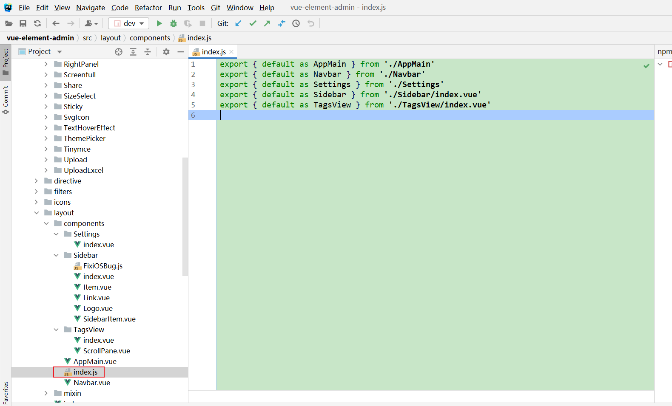Screen dimensions: 672x406
Task: Click the Project tree vertical scrollbar
Action: pyautogui.click(x=185, y=217)
